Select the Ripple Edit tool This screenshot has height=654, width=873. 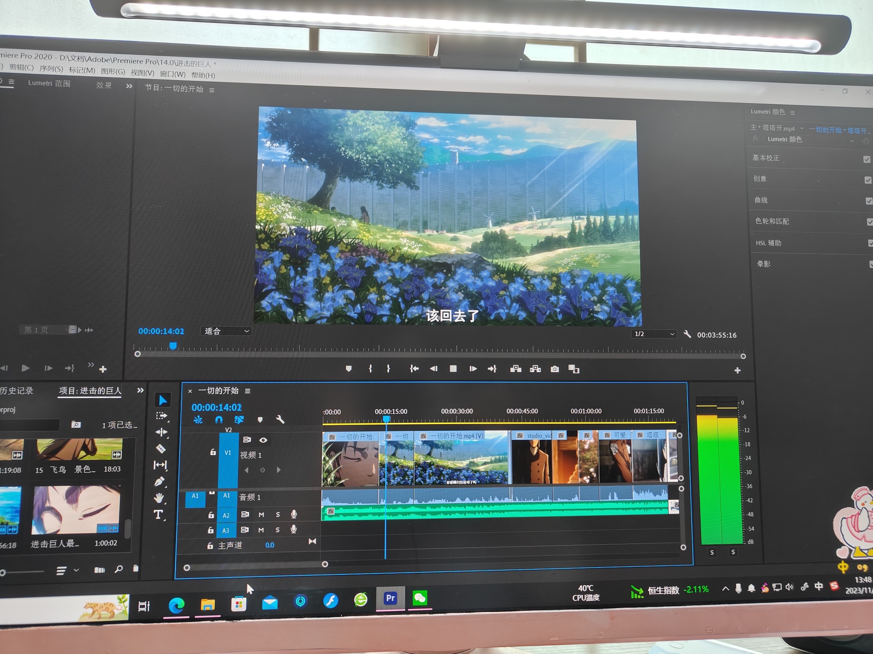click(162, 432)
